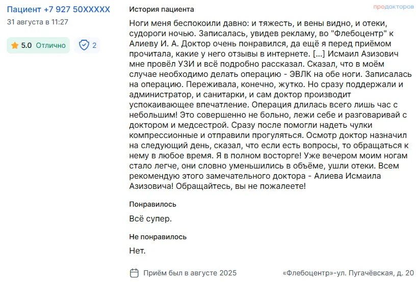
Task: Click the "Отлично" rating label
Action: click(x=50, y=45)
